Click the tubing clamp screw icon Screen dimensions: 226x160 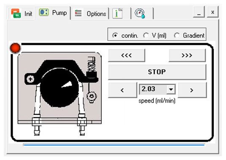click(92, 96)
